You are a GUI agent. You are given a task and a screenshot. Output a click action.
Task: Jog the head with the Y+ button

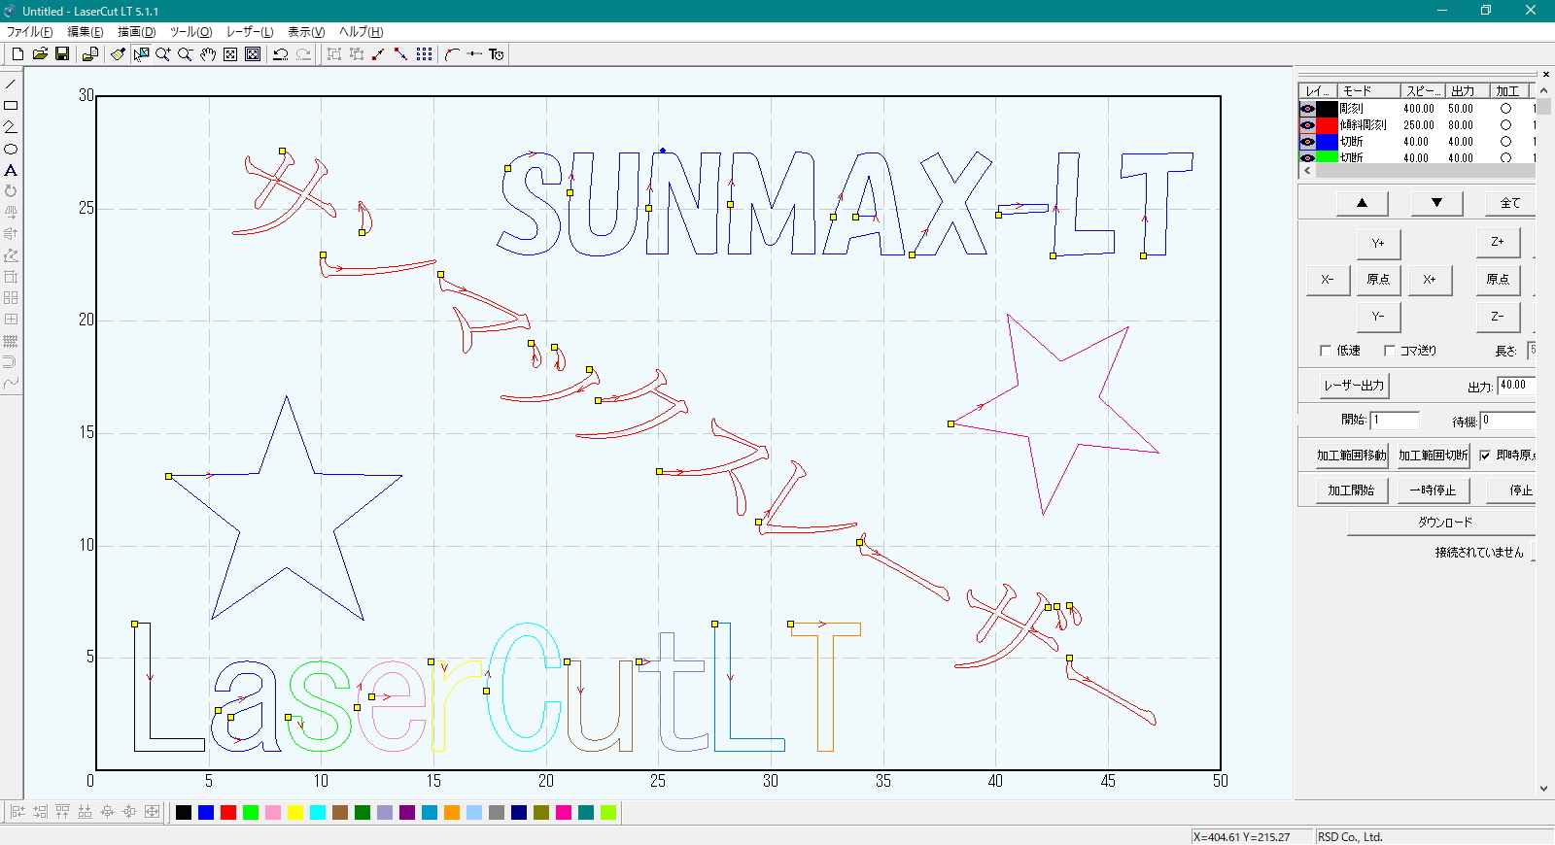point(1378,244)
